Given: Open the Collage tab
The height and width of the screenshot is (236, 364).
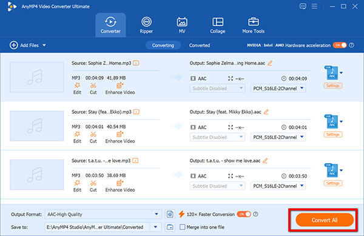Looking at the screenshot, I should (218, 25).
